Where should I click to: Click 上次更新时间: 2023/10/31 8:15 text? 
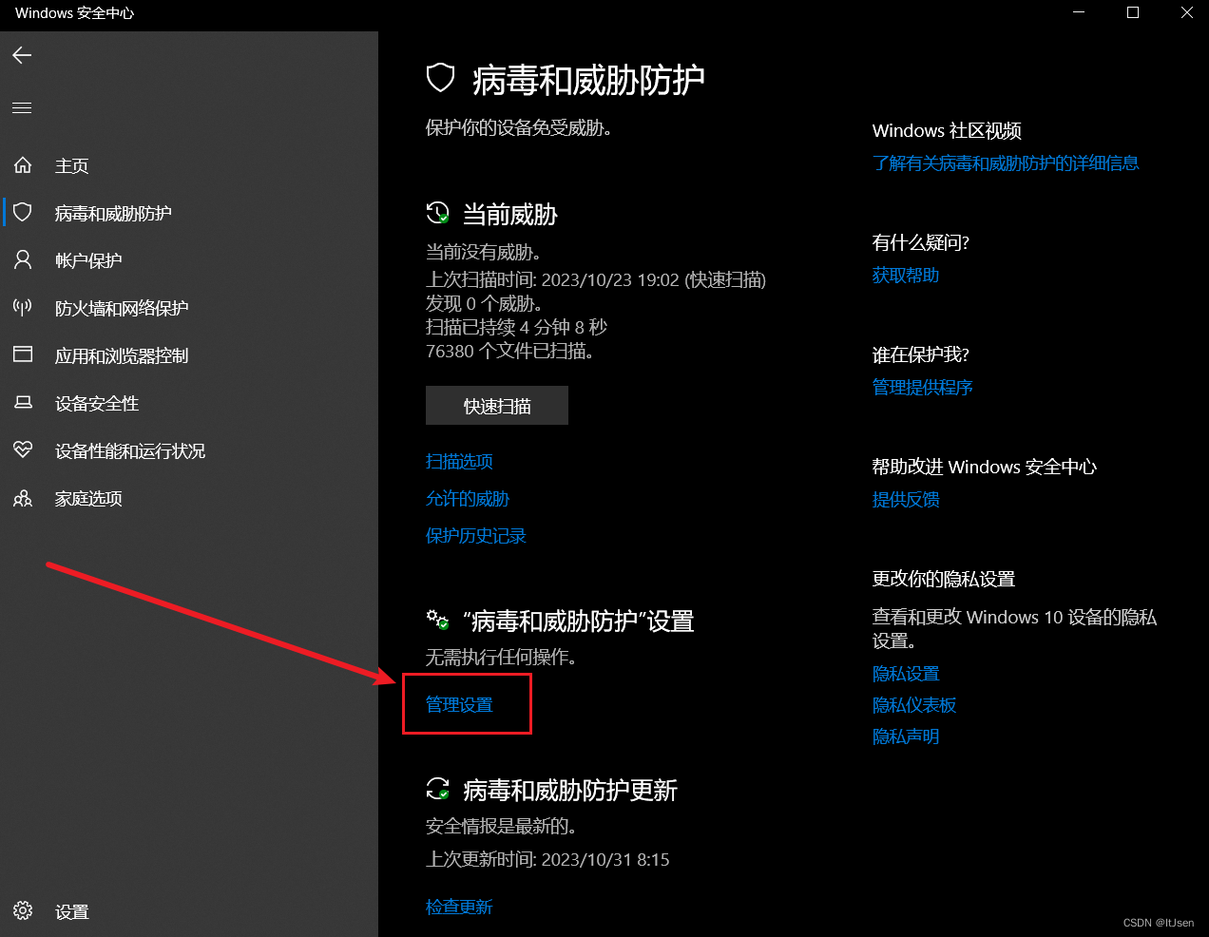(x=547, y=859)
